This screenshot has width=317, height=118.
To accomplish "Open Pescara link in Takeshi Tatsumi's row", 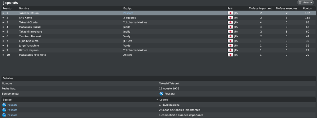I will coord(128,13).
